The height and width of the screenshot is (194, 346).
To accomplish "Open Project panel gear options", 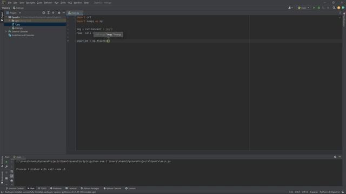I will pyautogui.click(x=59, y=13).
